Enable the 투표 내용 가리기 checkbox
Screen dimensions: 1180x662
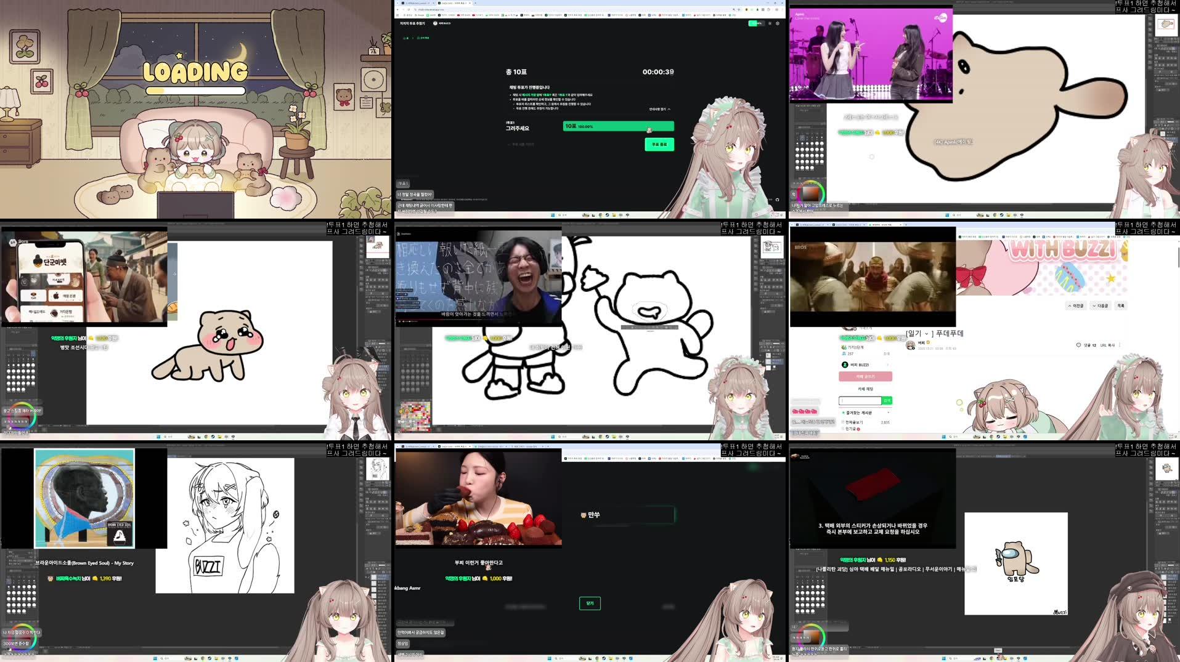(x=510, y=144)
